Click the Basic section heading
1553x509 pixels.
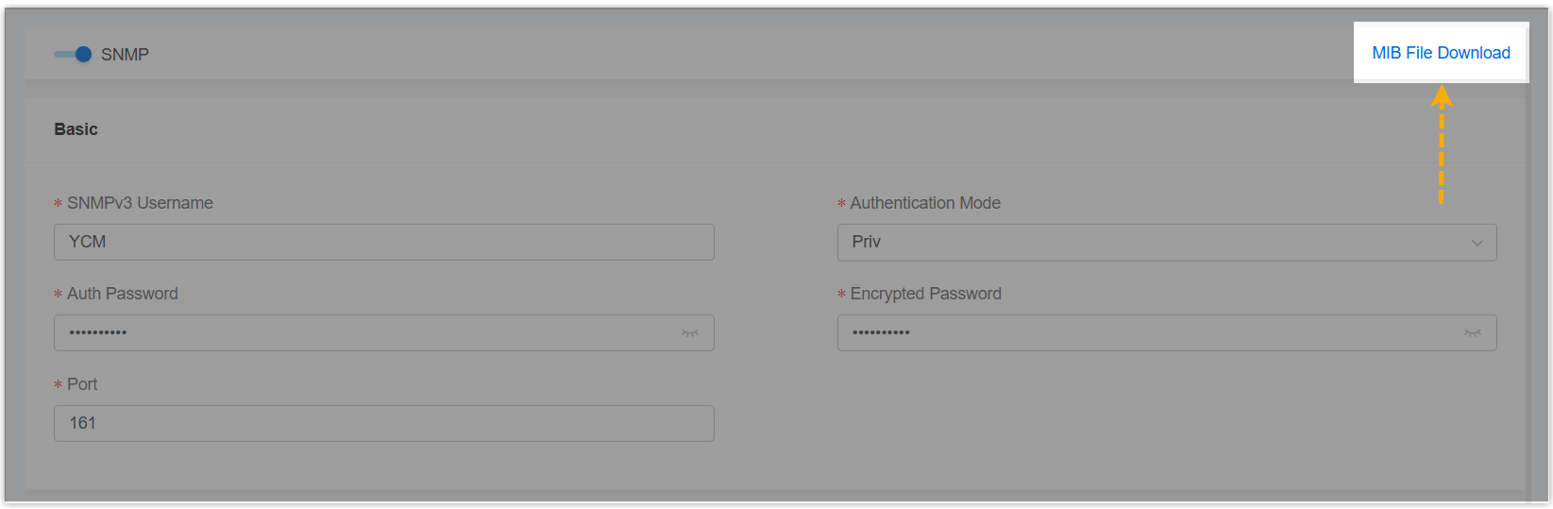(76, 129)
